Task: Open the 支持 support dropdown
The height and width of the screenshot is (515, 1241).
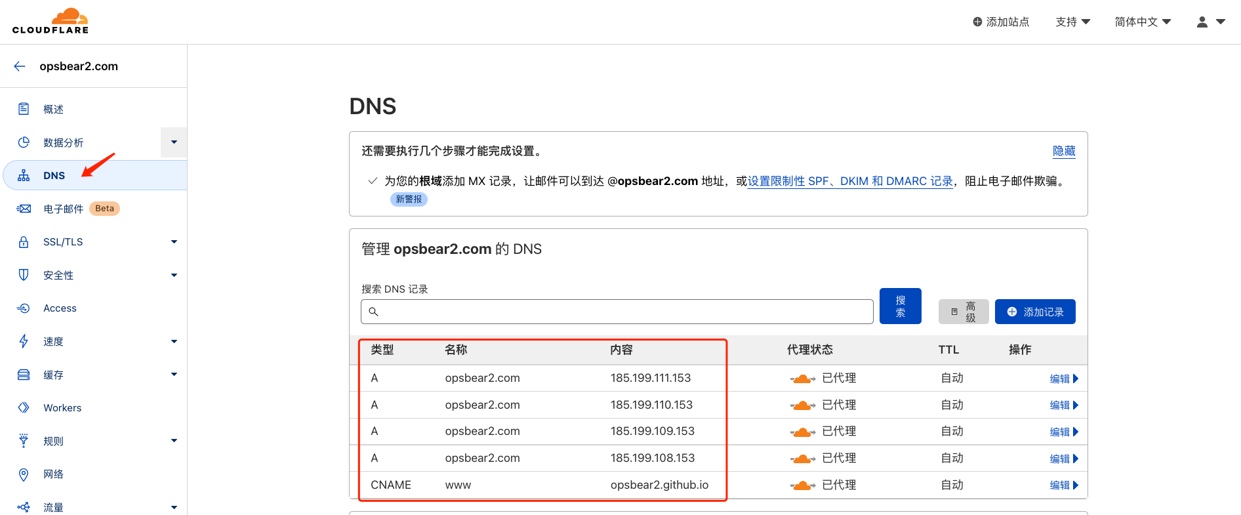Action: click(x=1072, y=22)
